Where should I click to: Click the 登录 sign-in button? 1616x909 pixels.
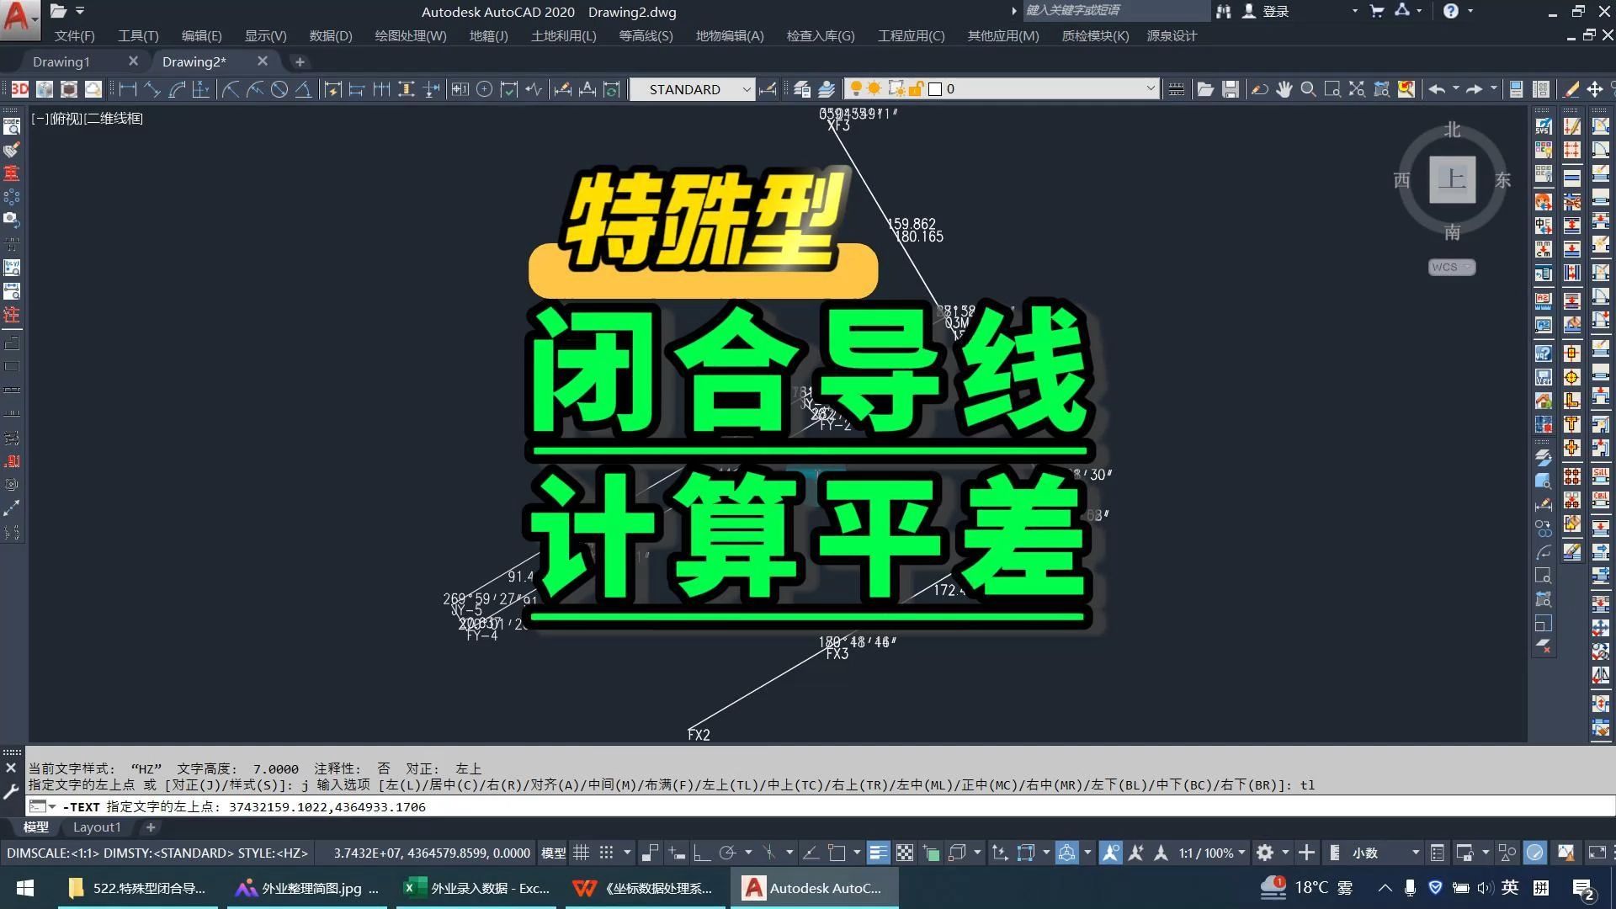pos(1274,11)
